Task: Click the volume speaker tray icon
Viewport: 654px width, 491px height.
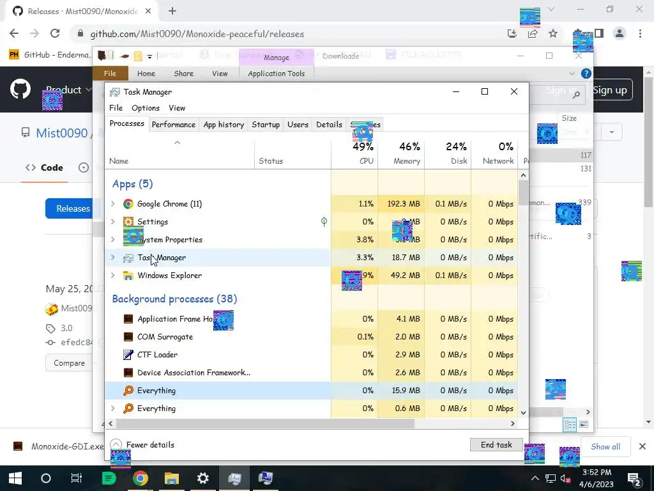Action: point(565,478)
